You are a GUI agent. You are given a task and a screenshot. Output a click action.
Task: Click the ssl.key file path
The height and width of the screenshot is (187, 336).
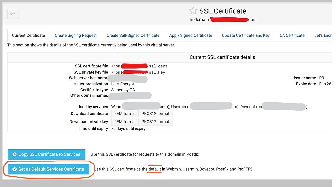[138, 72]
